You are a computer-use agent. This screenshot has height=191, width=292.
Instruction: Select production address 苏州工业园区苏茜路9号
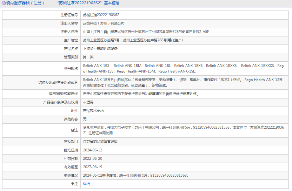coord(133,40)
